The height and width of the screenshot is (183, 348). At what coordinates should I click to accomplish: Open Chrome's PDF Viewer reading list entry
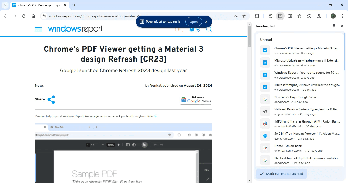pos(300,50)
